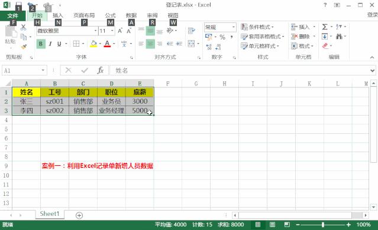378x230 pixels.
Task: Toggle align text right
Action: 160,44
